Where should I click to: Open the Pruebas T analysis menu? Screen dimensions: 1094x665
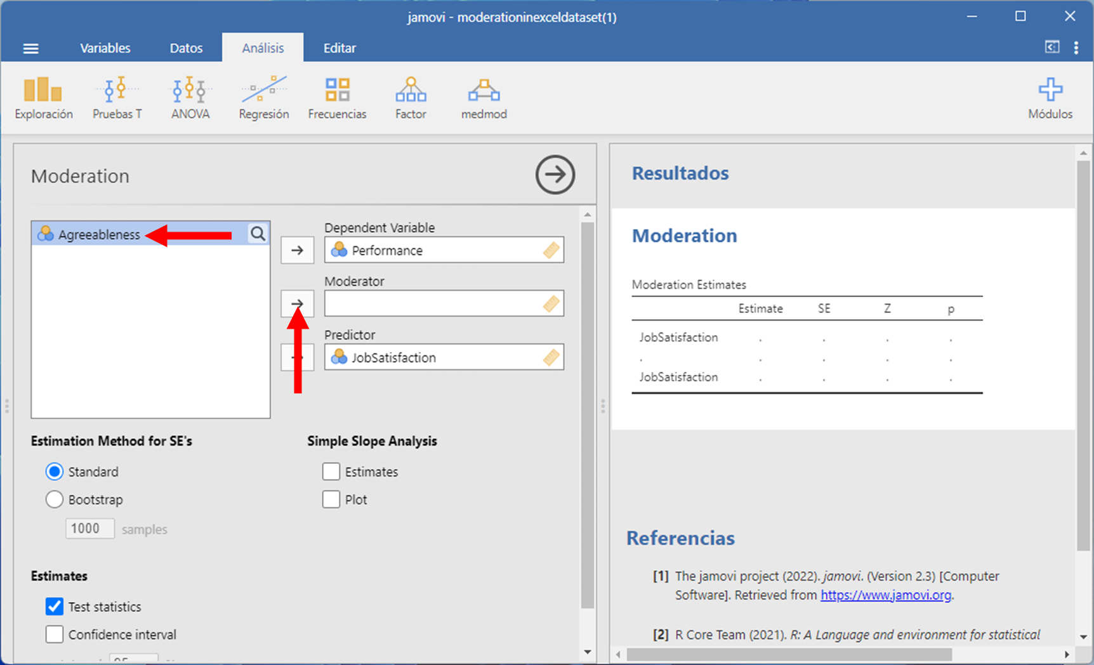pos(117,98)
